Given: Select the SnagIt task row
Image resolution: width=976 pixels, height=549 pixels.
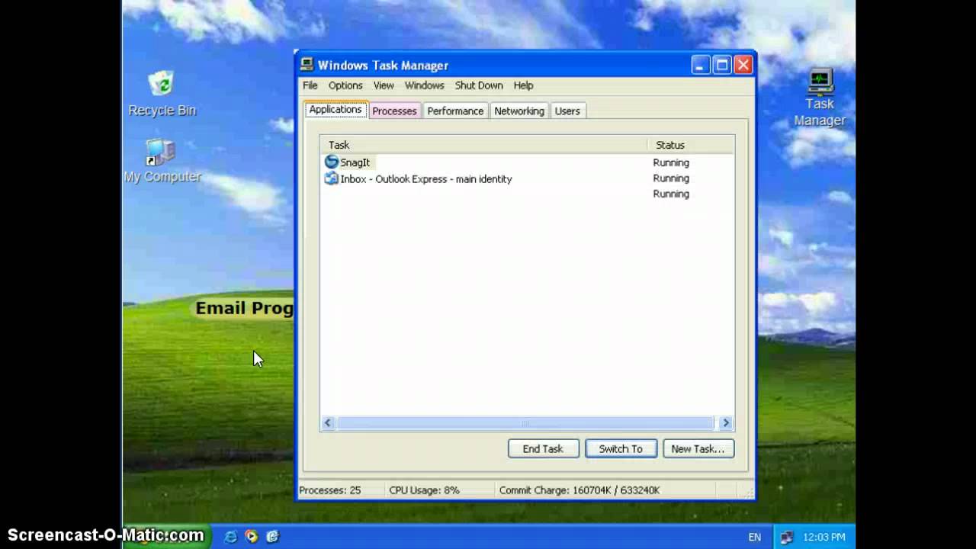Looking at the screenshot, I should pyautogui.click(x=527, y=162).
